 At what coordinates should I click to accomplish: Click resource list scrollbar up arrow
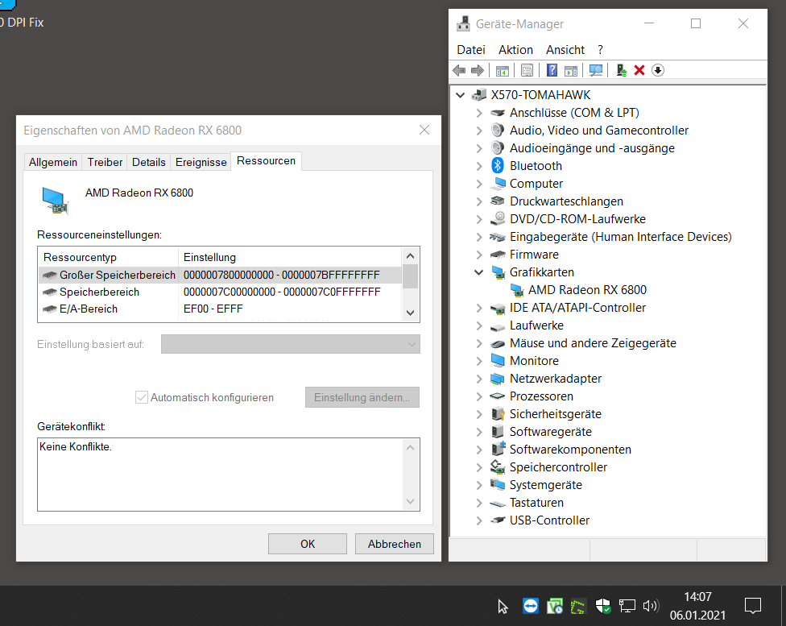[410, 256]
